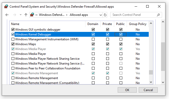Click the app list scrollbar thumb
The height and width of the screenshot is (99, 169).
click(151, 72)
